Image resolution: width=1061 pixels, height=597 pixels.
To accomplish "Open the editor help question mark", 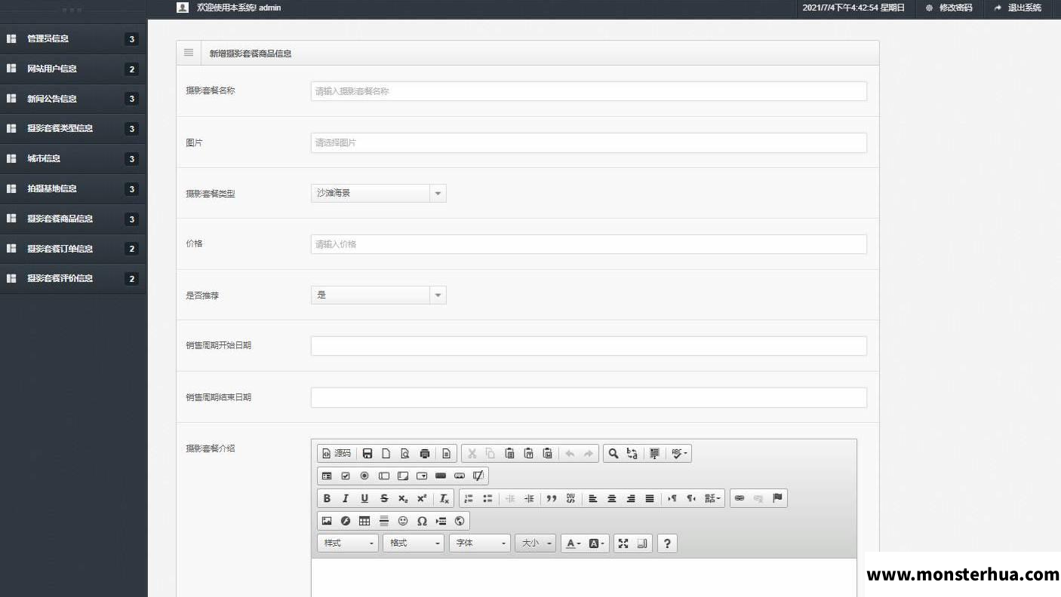I will pos(667,543).
